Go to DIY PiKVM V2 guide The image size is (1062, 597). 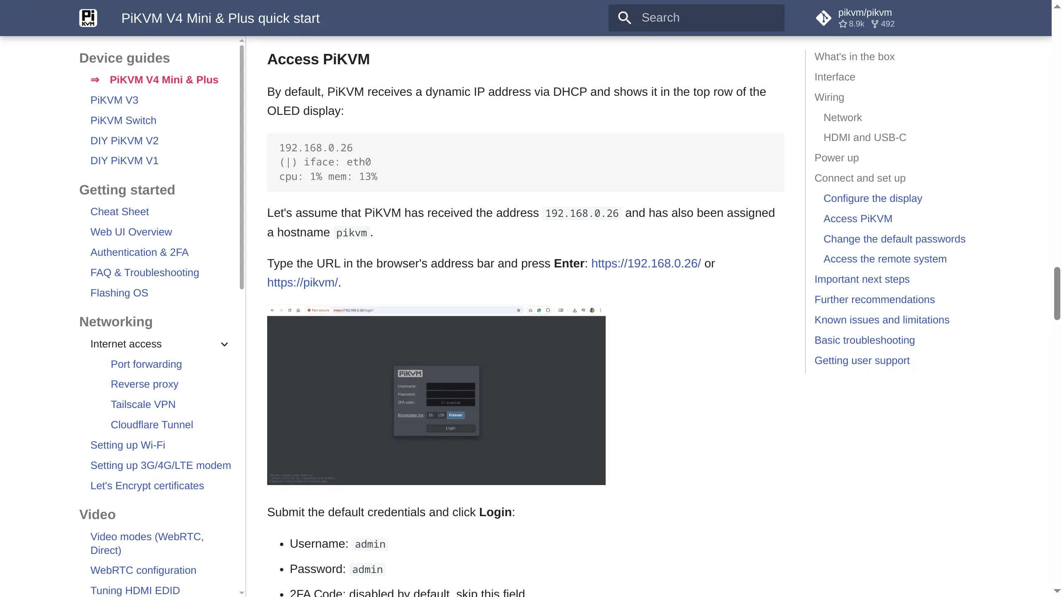[124, 141]
